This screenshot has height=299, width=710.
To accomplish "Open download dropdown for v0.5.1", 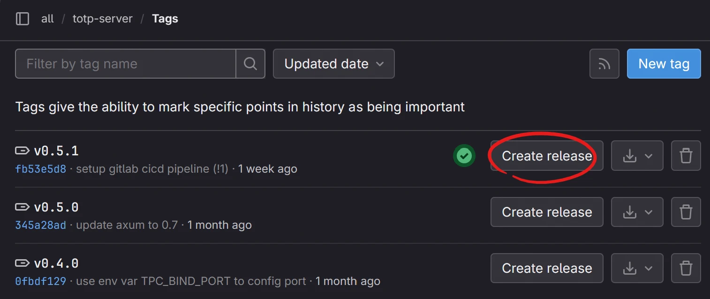I will pyautogui.click(x=637, y=156).
